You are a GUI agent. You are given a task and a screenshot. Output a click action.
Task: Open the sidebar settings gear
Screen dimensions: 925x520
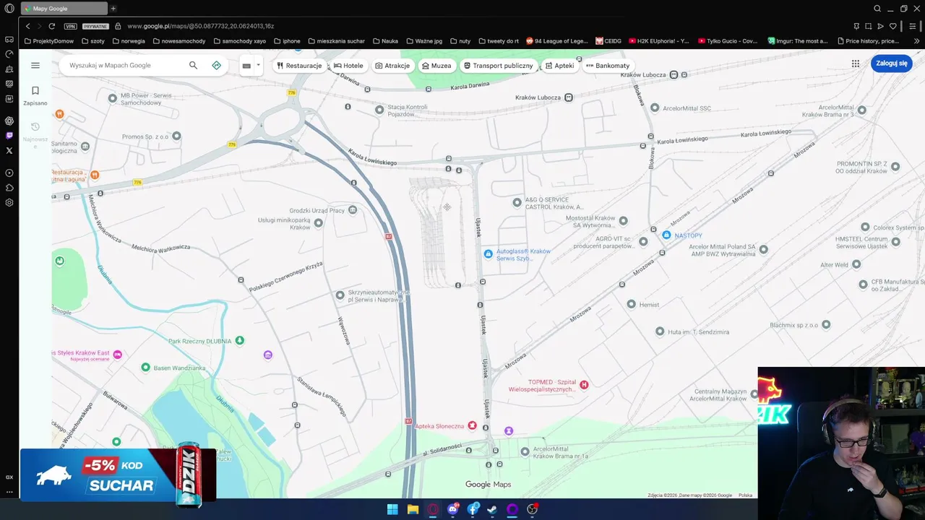[x=9, y=202]
